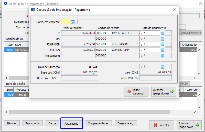Click Itens grid vertical scrollbar down arrow

point(199,107)
